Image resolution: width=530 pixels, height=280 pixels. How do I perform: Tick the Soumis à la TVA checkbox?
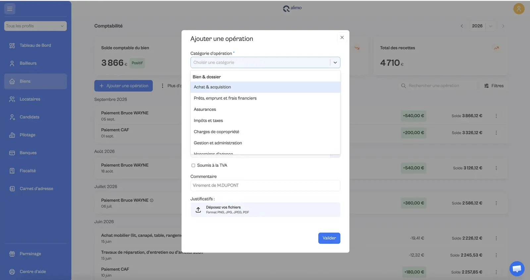tap(193, 165)
